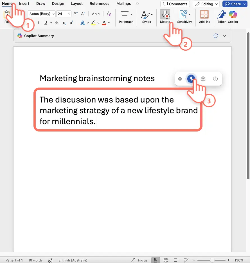Open dictation help question mark
Viewport: 250px width, 263px height.
click(x=215, y=79)
